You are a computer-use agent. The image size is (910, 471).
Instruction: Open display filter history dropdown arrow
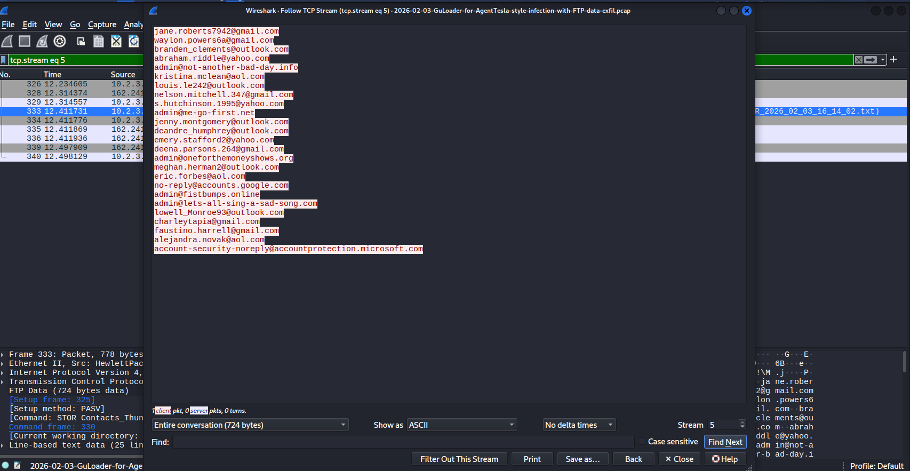pos(883,60)
